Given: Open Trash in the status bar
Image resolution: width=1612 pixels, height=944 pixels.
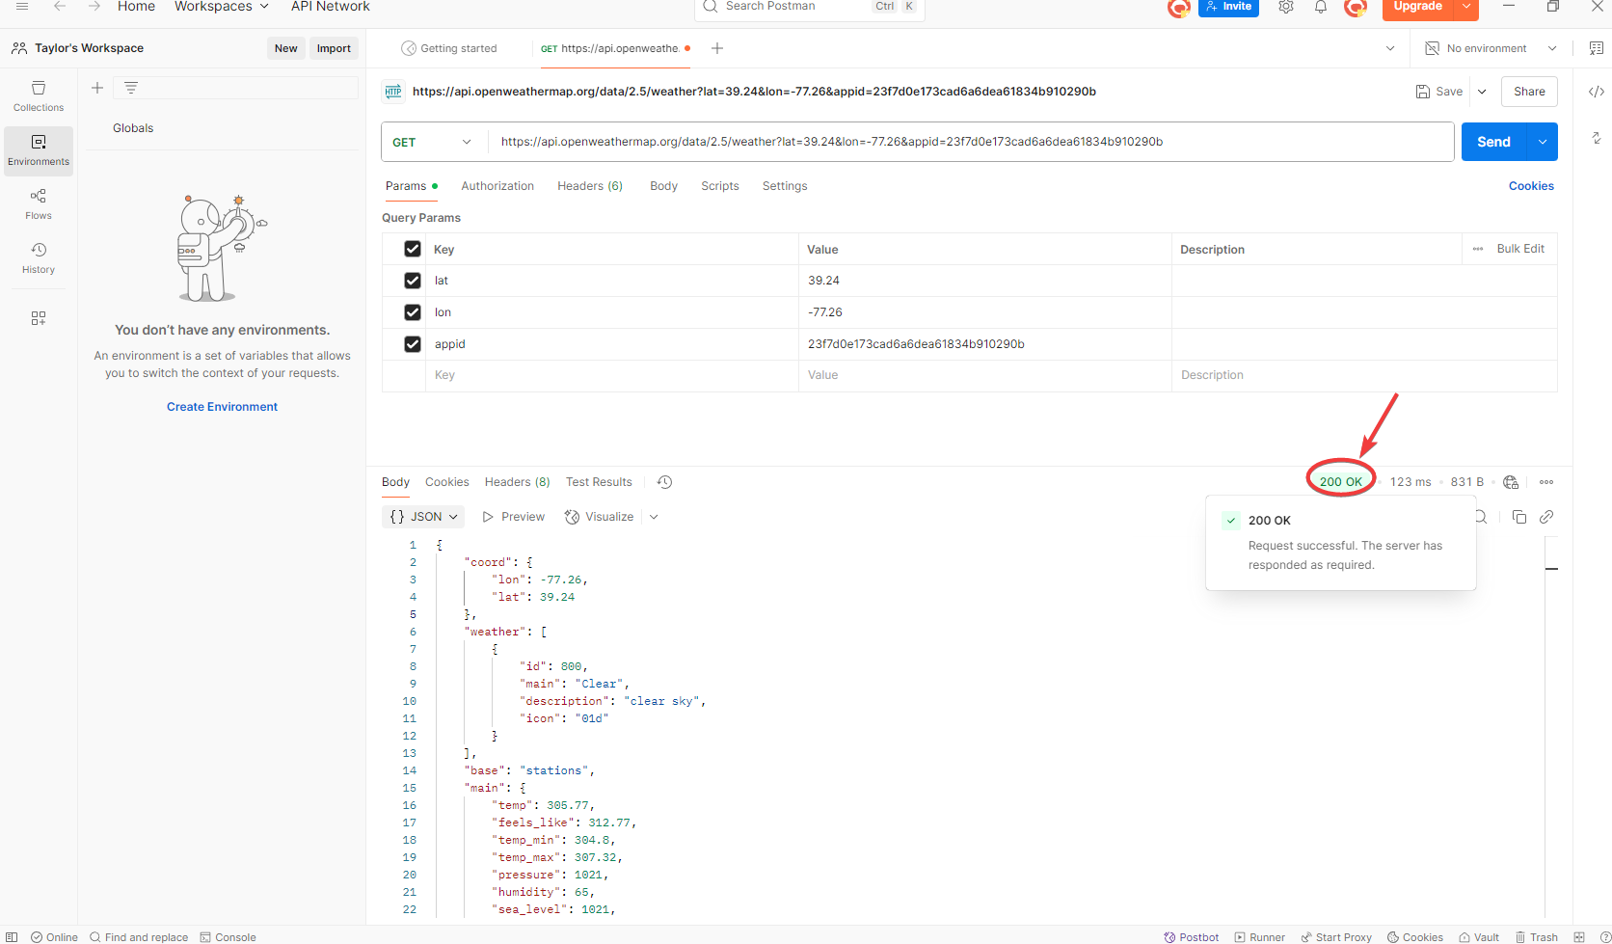Looking at the screenshot, I should tap(1537, 937).
